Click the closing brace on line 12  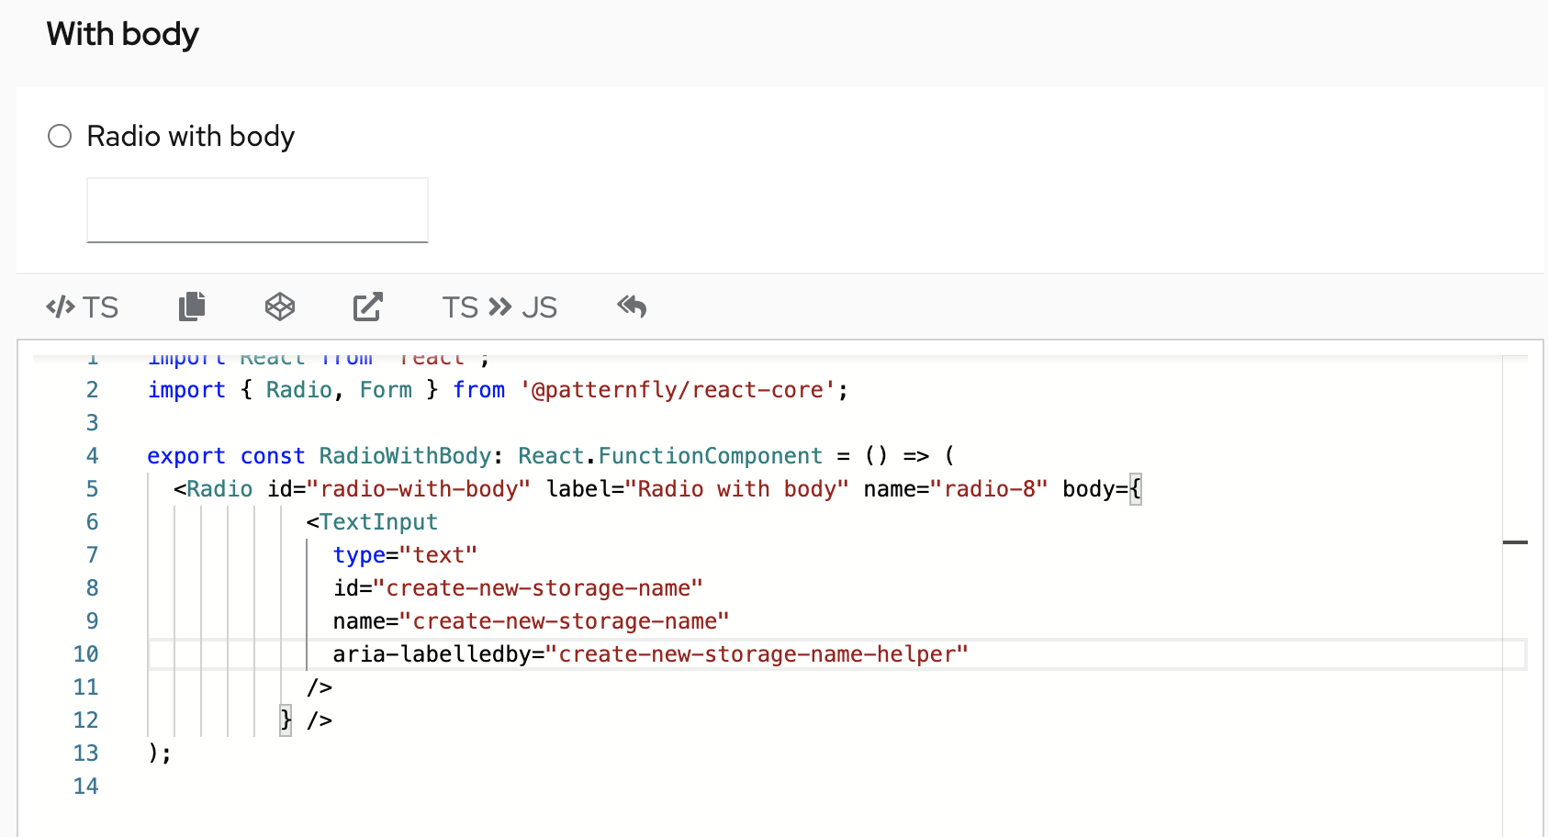point(286,720)
